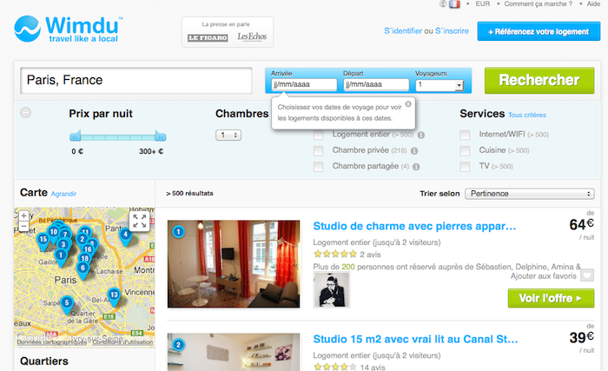This screenshot has height=371, width=608.
Task: Click Voir l'offre button for first listing
Action: click(551, 298)
